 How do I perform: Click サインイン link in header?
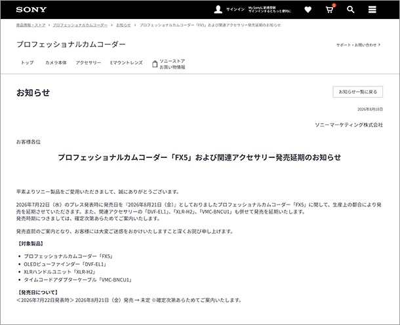235,9
